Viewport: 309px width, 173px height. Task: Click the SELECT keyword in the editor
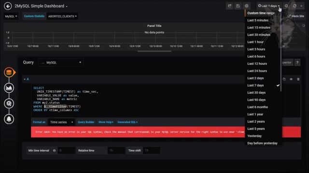pos(39,88)
